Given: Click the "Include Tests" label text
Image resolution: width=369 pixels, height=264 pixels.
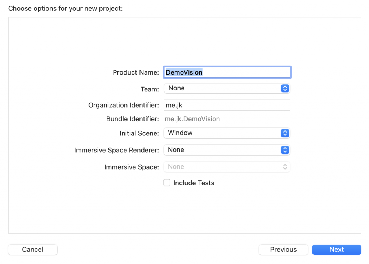Looking at the screenshot, I should (x=194, y=183).
